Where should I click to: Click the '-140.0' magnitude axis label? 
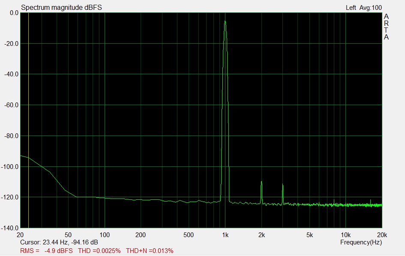point(10,228)
